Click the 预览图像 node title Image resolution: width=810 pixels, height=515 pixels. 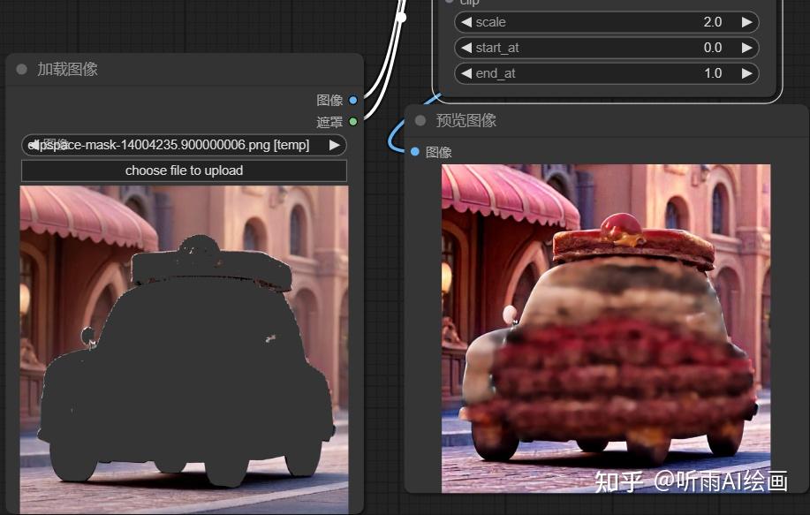point(466,120)
